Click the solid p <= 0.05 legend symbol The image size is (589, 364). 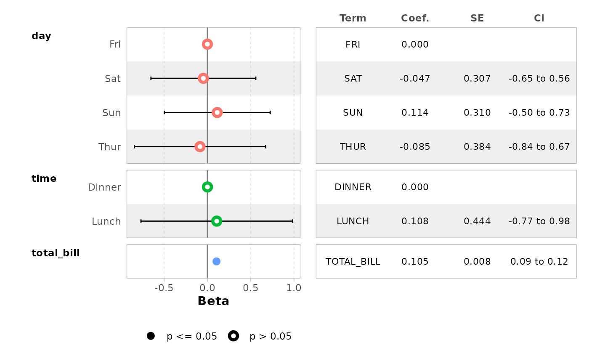pos(151,336)
